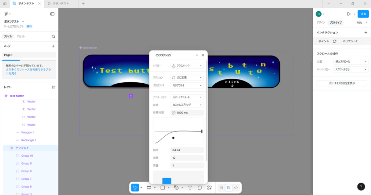The width and height of the screenshot is (371, 195).
Task: Switch to Draw mode in toolbar
Action: click(x=221, y=188)
